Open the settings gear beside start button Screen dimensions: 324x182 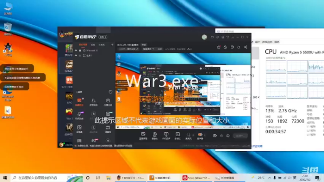(x=228, y=135)
